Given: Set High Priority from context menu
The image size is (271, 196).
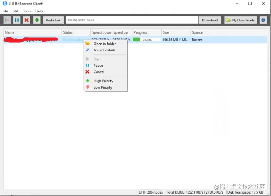Looking at the screenshot, I should pos(105,81).
